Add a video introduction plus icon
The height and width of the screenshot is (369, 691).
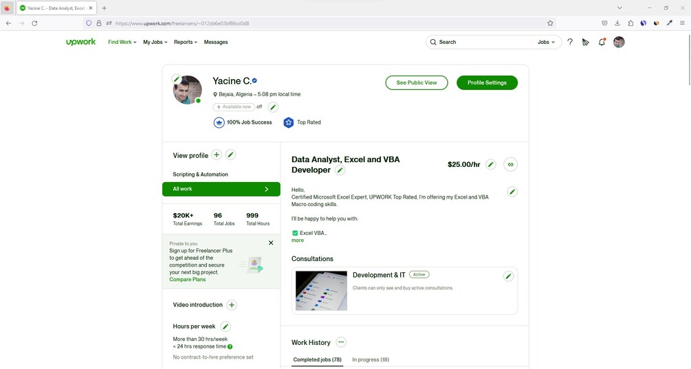point(231,304)
